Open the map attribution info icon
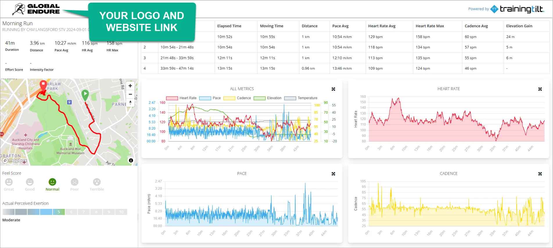The width and height of the screenshot is (553, 248). pos(131,160)
